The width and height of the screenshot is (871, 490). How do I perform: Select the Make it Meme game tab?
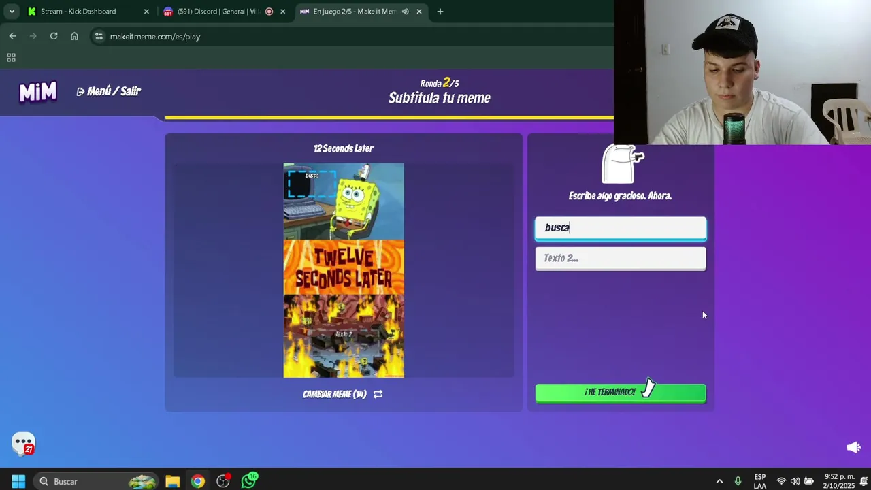(x=354, y=12)
